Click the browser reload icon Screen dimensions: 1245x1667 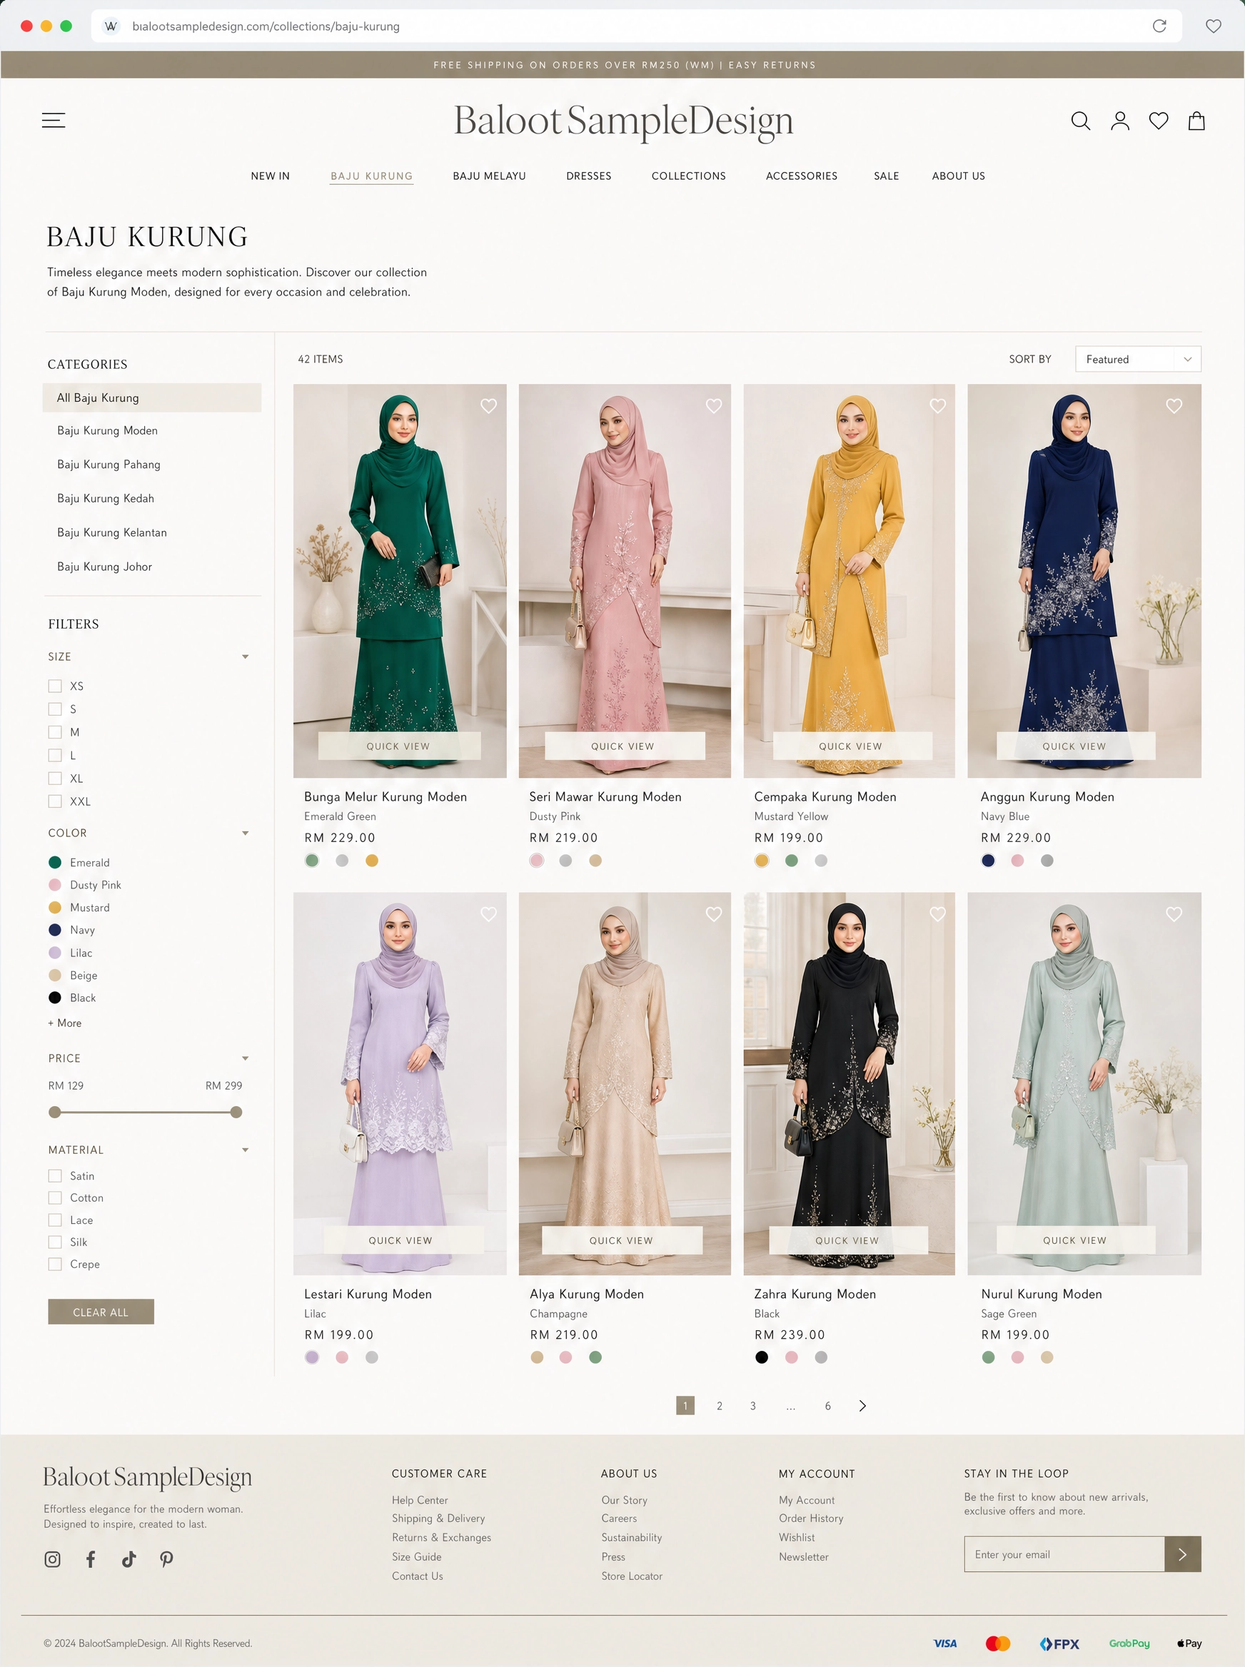(x=1159, y=26)
